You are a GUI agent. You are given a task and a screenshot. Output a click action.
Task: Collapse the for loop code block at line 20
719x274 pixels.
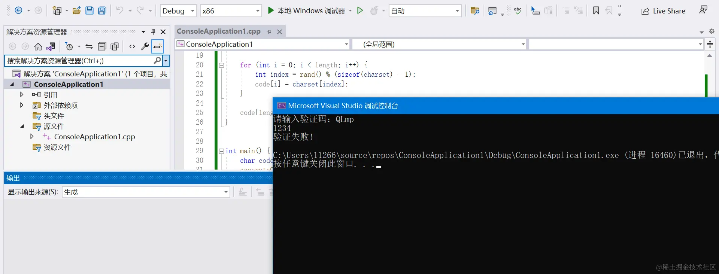221,65
